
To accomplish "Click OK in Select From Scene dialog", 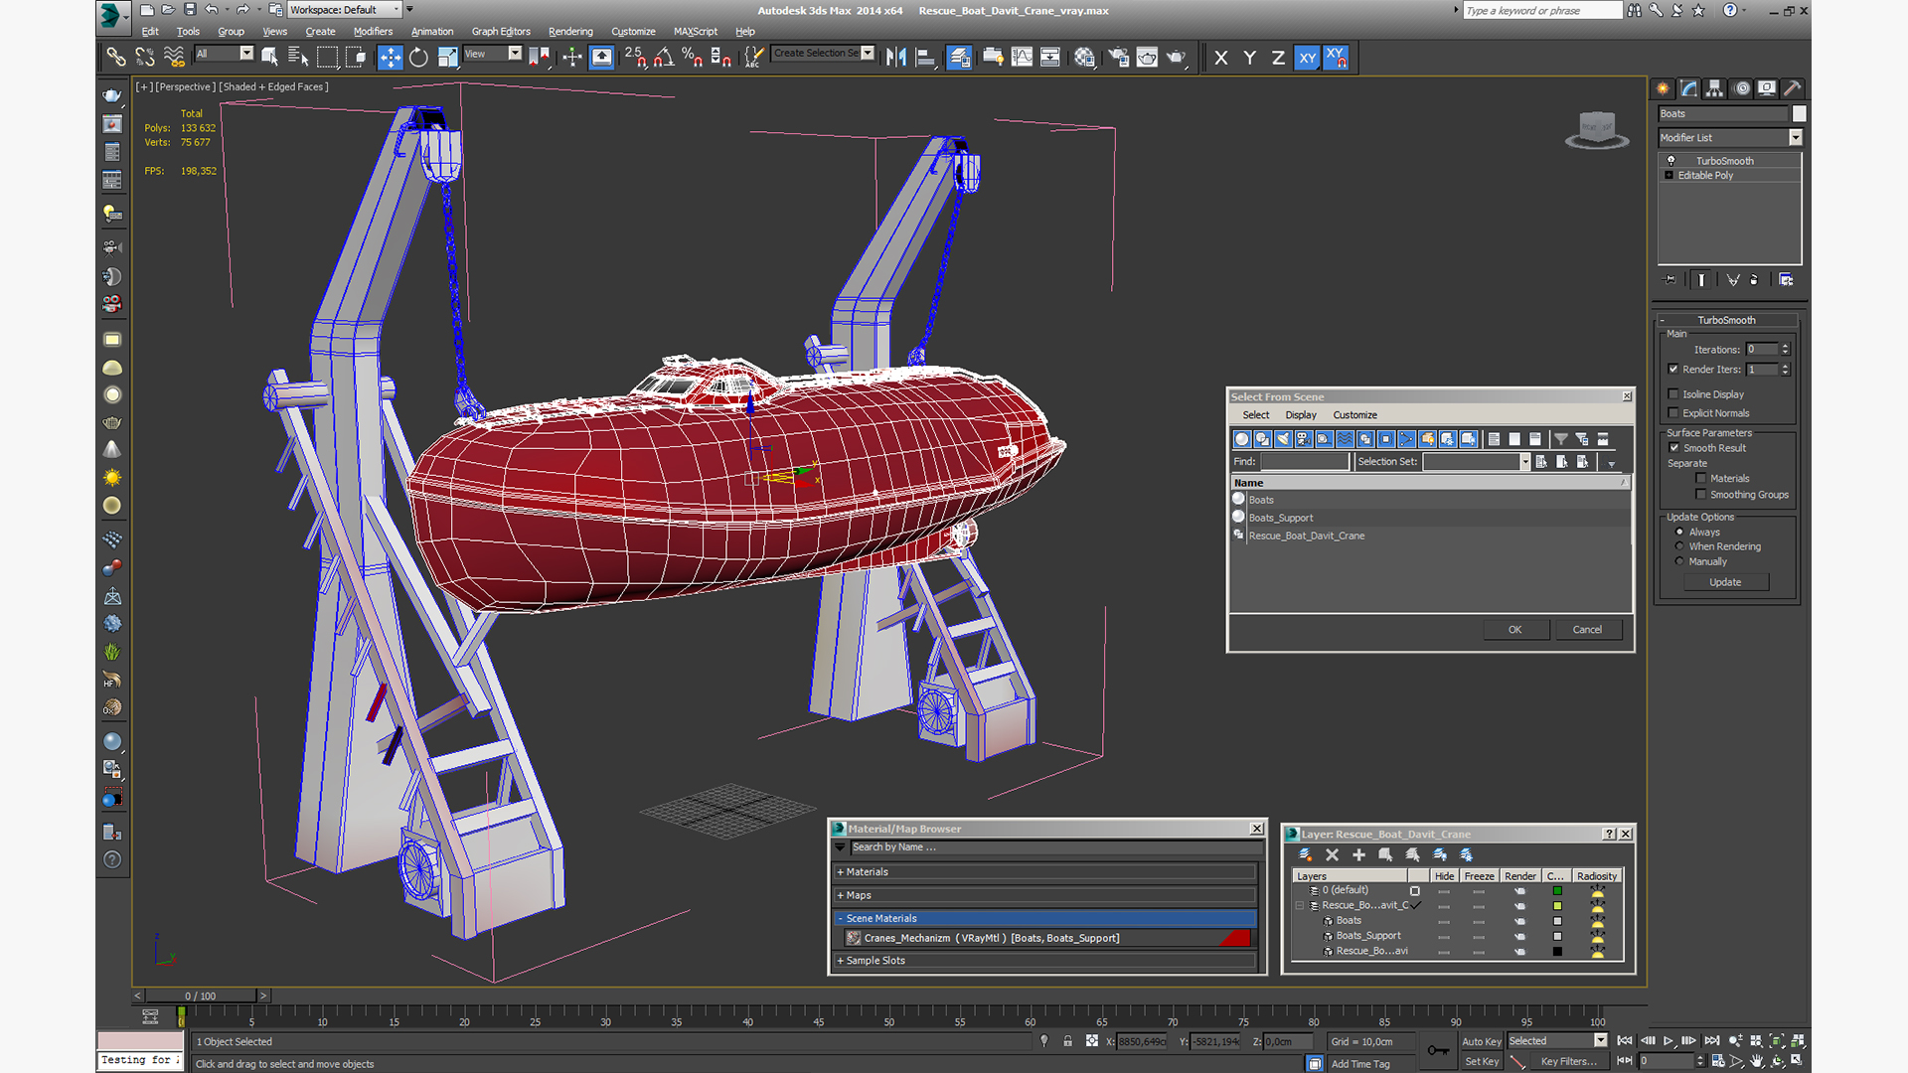I will (1514, 630).
